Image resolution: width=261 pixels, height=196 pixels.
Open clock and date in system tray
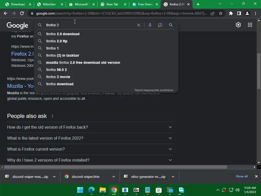(x=250, y=190)
